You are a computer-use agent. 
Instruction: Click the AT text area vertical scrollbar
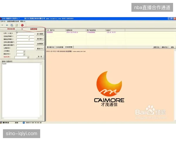41,90
